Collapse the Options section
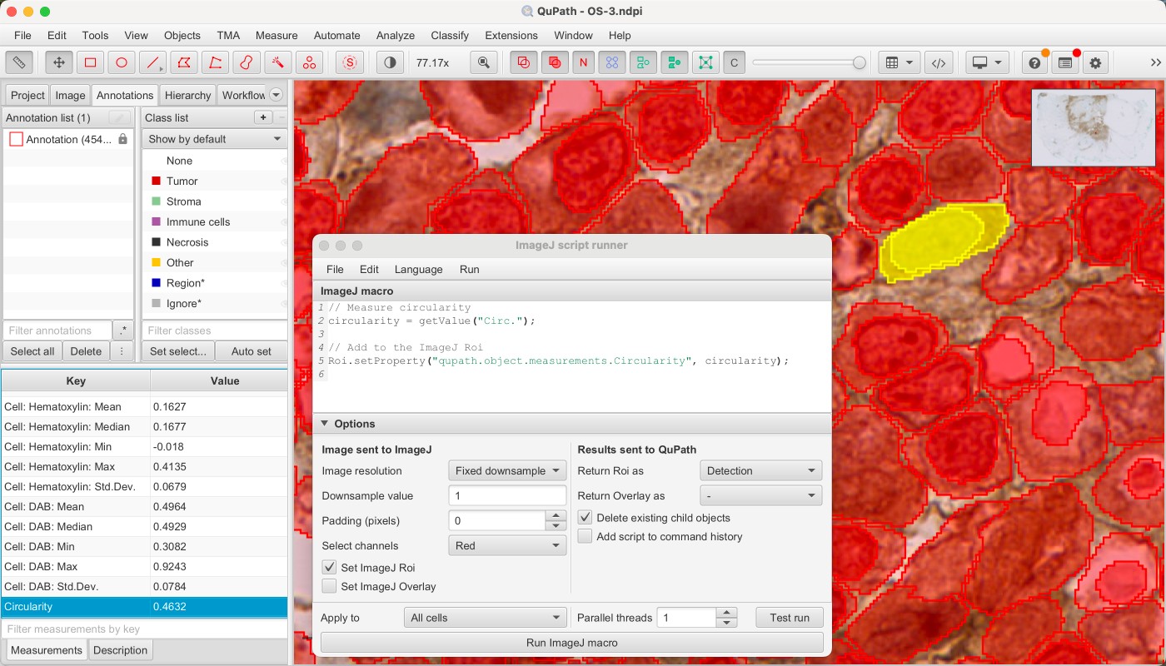Viewport: 1166px width, 666px height. (325, 424)
